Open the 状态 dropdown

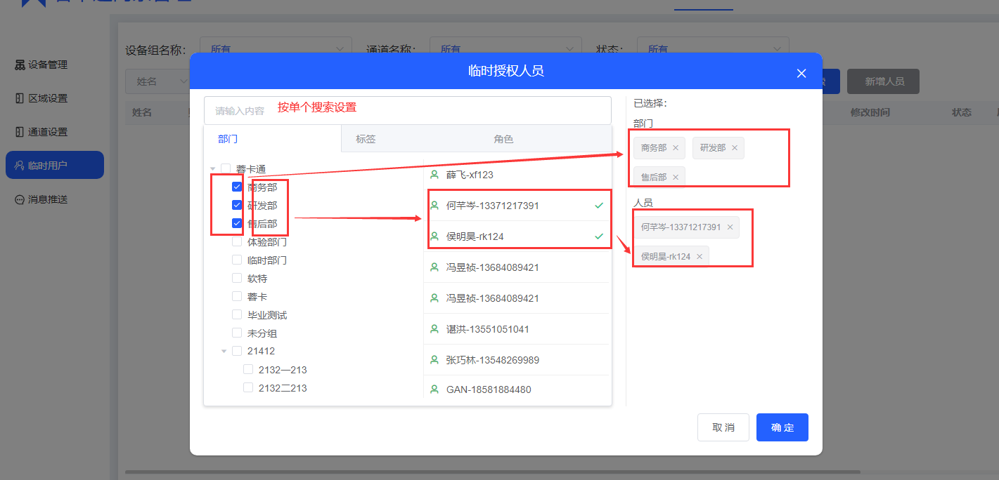(x=712, y=49)
